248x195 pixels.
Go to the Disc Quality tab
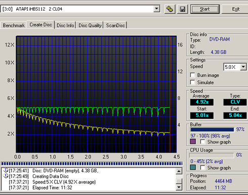pos(90,25)
